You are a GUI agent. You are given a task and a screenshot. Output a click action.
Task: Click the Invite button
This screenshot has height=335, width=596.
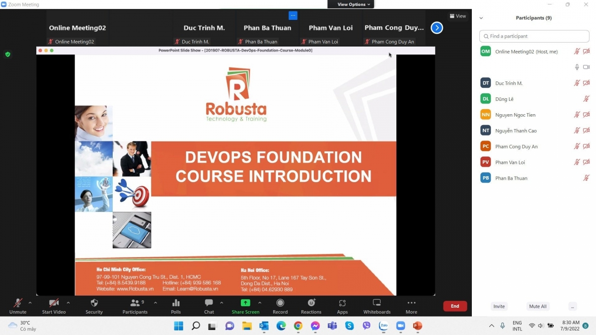pos(499,306)
